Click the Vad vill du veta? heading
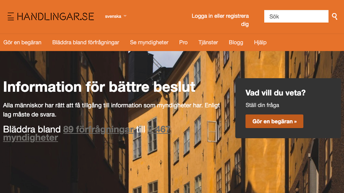The image size is (344, 193). (275, 93)
